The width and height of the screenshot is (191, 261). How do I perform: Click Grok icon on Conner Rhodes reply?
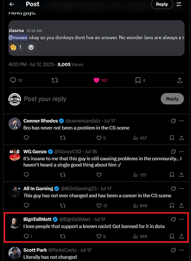[173, 121]
